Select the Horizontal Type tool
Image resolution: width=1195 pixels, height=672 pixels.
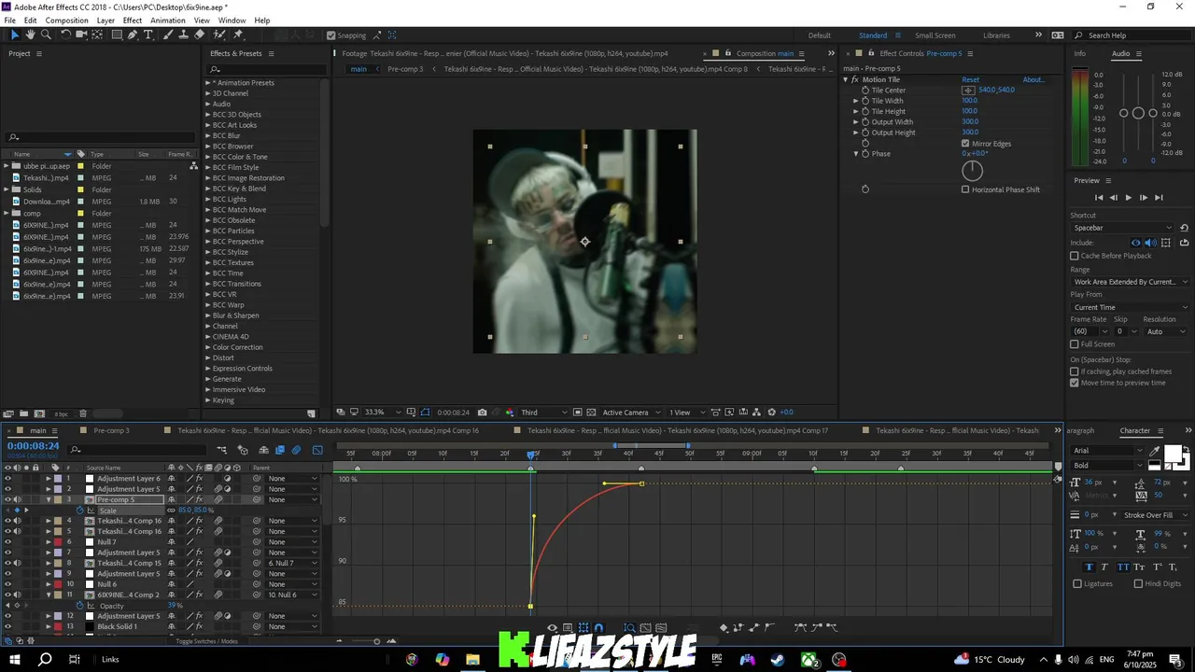pos(148,35)
